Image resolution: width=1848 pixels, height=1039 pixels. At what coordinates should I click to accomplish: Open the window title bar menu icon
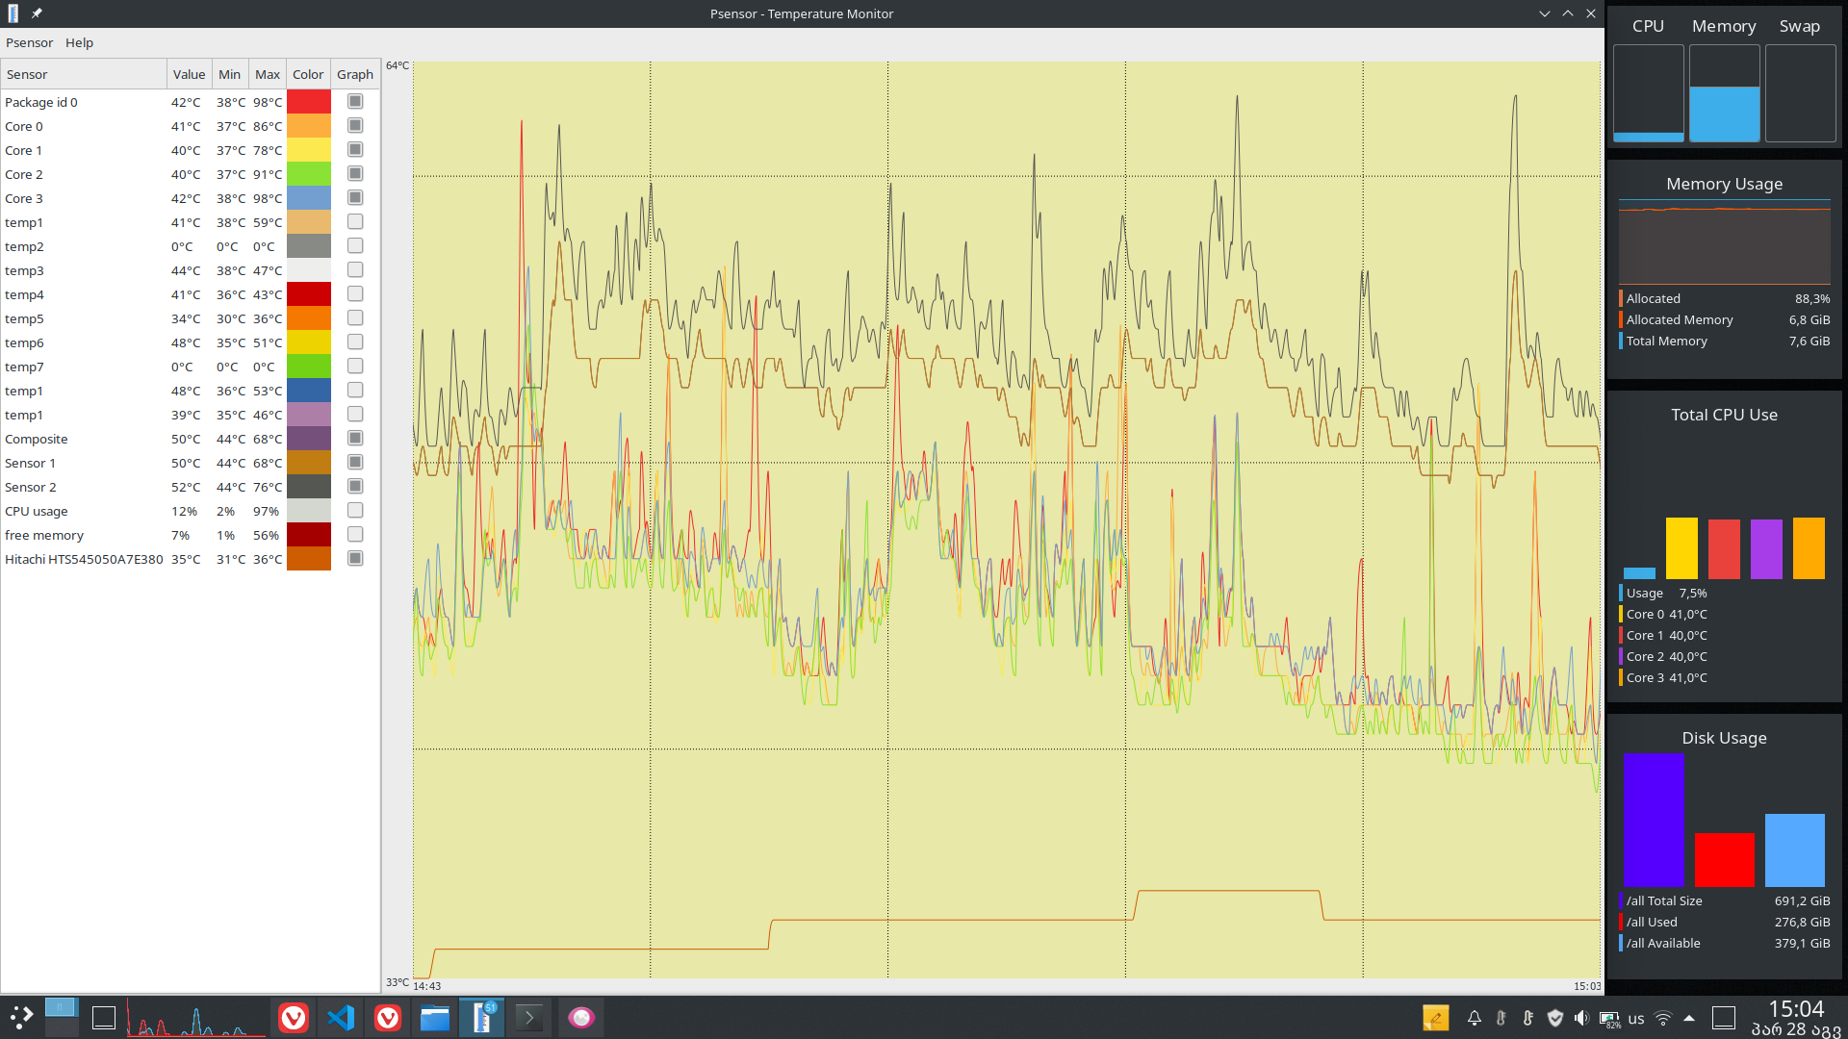point(13,13)
